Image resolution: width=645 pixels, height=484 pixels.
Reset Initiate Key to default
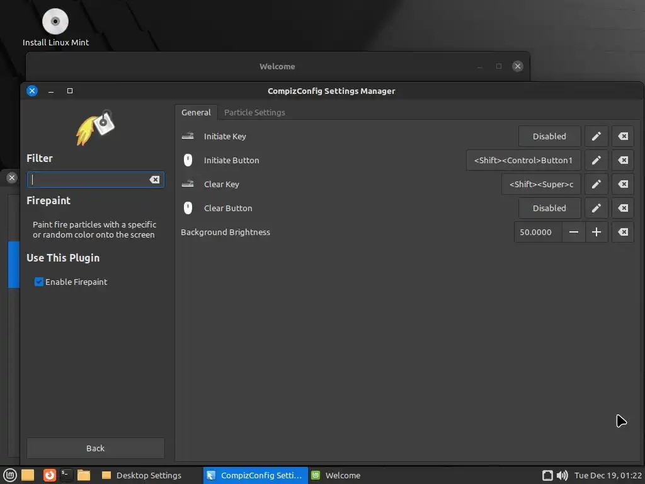[x=623, y=136]
